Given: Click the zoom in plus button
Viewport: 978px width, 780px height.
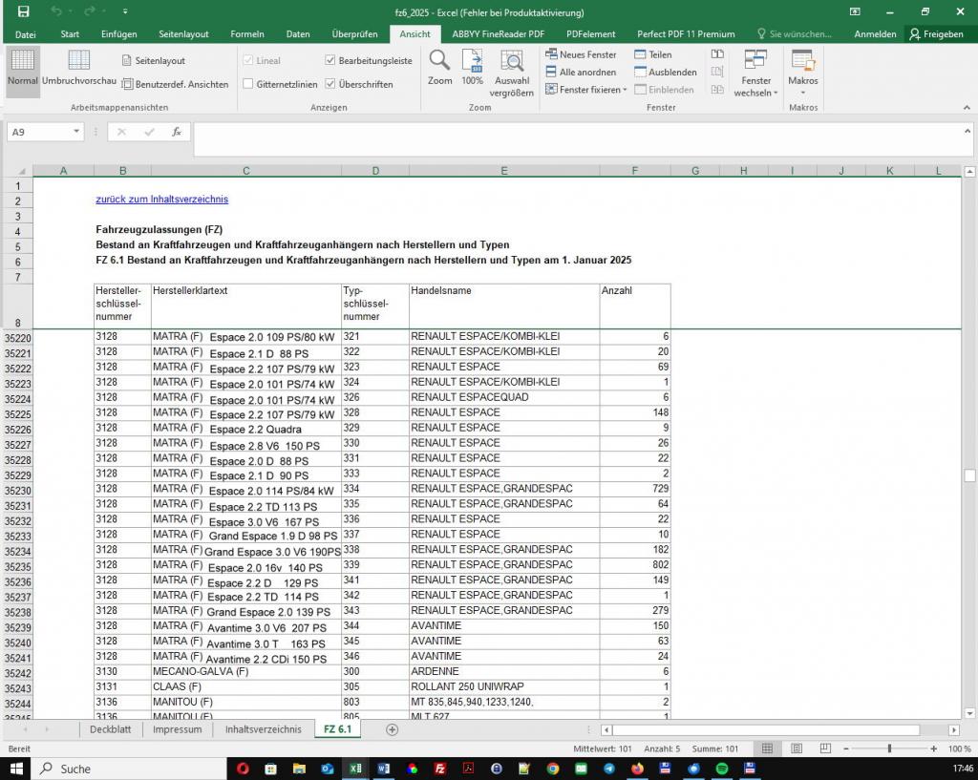Looking at the screenshot, I should 934,748.
